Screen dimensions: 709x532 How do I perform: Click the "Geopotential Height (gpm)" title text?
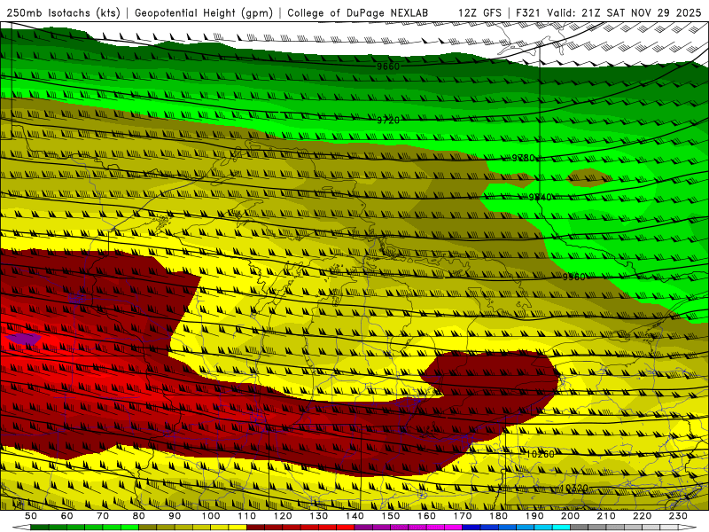(204, 12)
